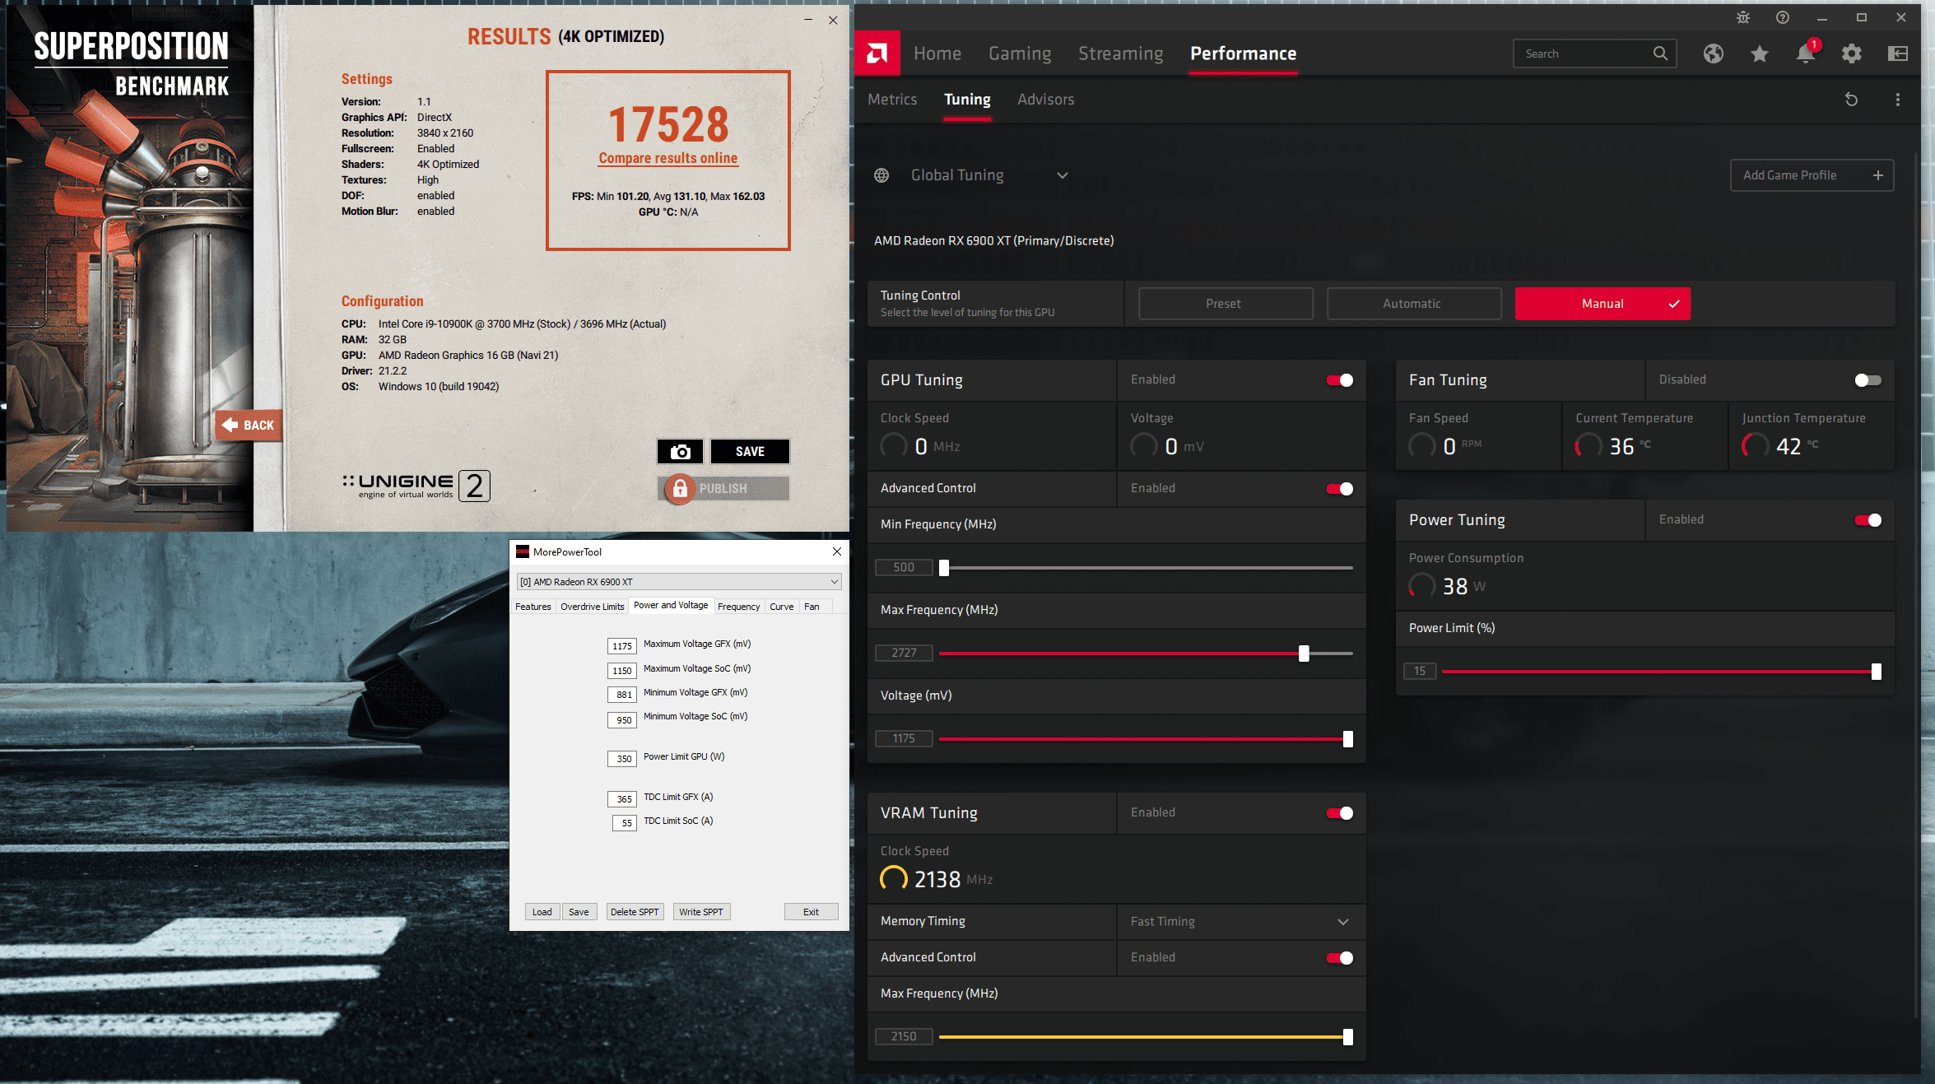Click the Save button in Superposition
This screenshot has height=1084, width=1935.
click(750, 451)
